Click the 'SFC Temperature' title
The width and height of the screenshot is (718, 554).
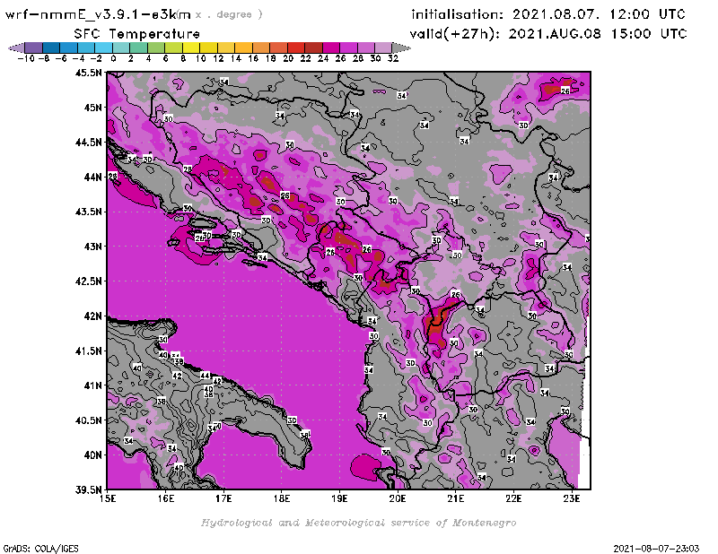pyautogui.click(x=137, y=34)
